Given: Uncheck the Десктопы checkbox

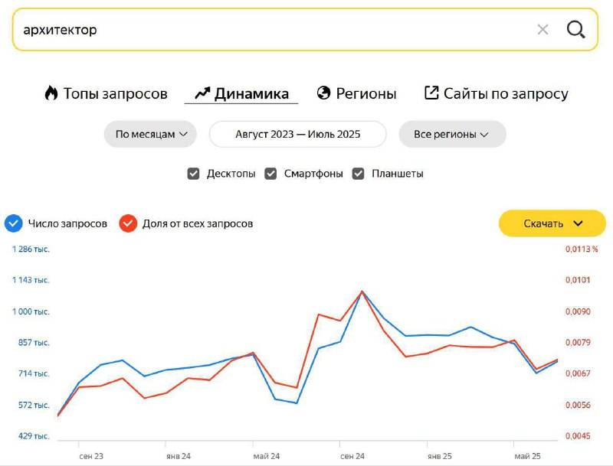Looking at the screenshot, I should (x=194, y=174).
